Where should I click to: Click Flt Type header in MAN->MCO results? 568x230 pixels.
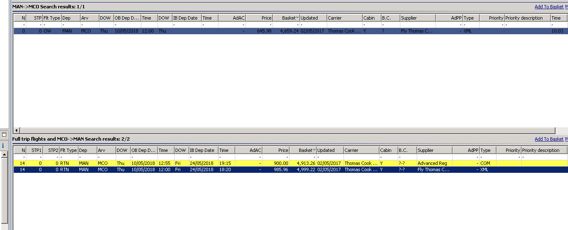pyautogui.click(x=52, y=18)
